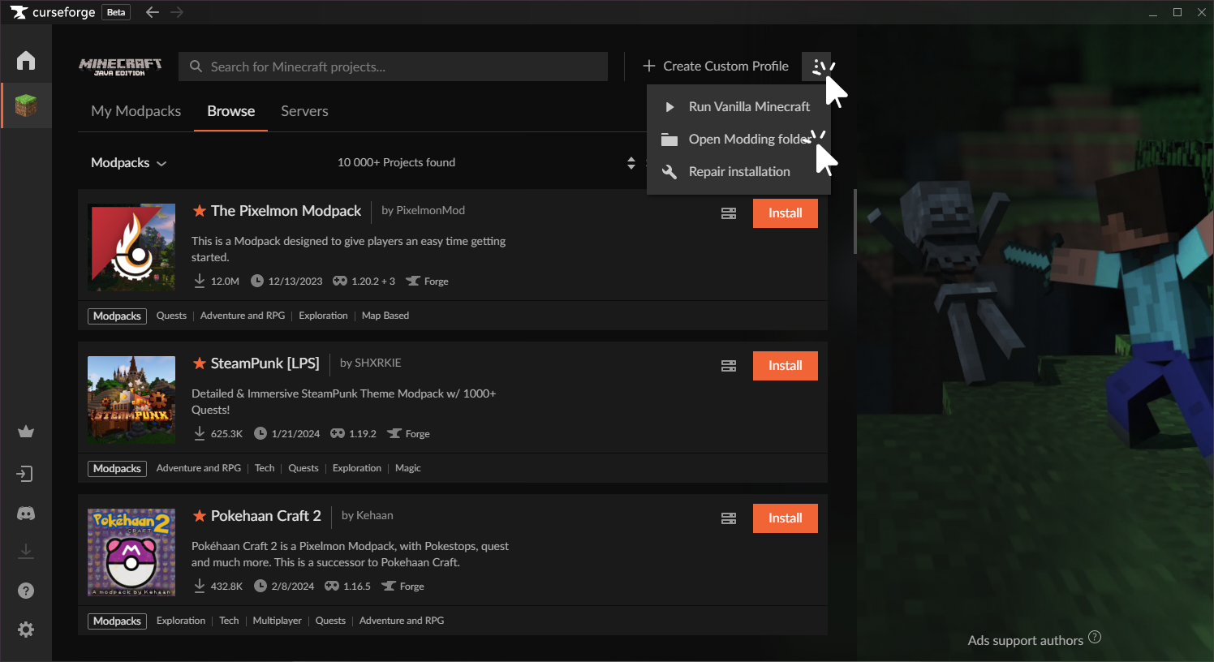Open Pokehaan Craft 2 title link
The width and height of the screenshot is (1214, 662).
pyautogui.click(x=265, y=516)
